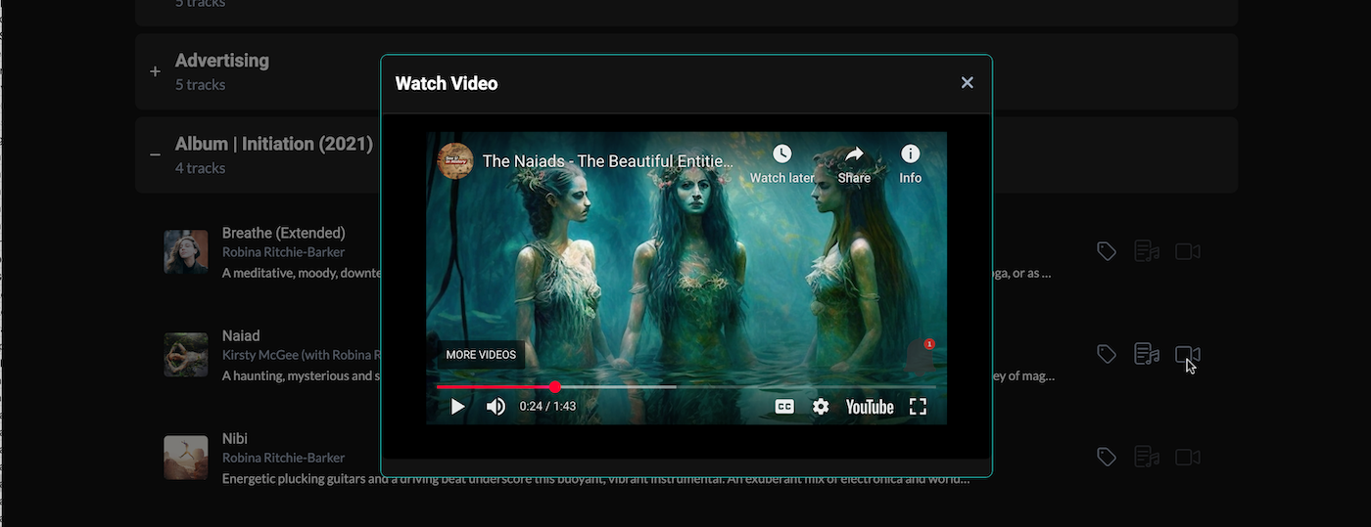The image size is (1371, 527).
Task: Click the Watch Video dialog heading
Action: point(447,83)
